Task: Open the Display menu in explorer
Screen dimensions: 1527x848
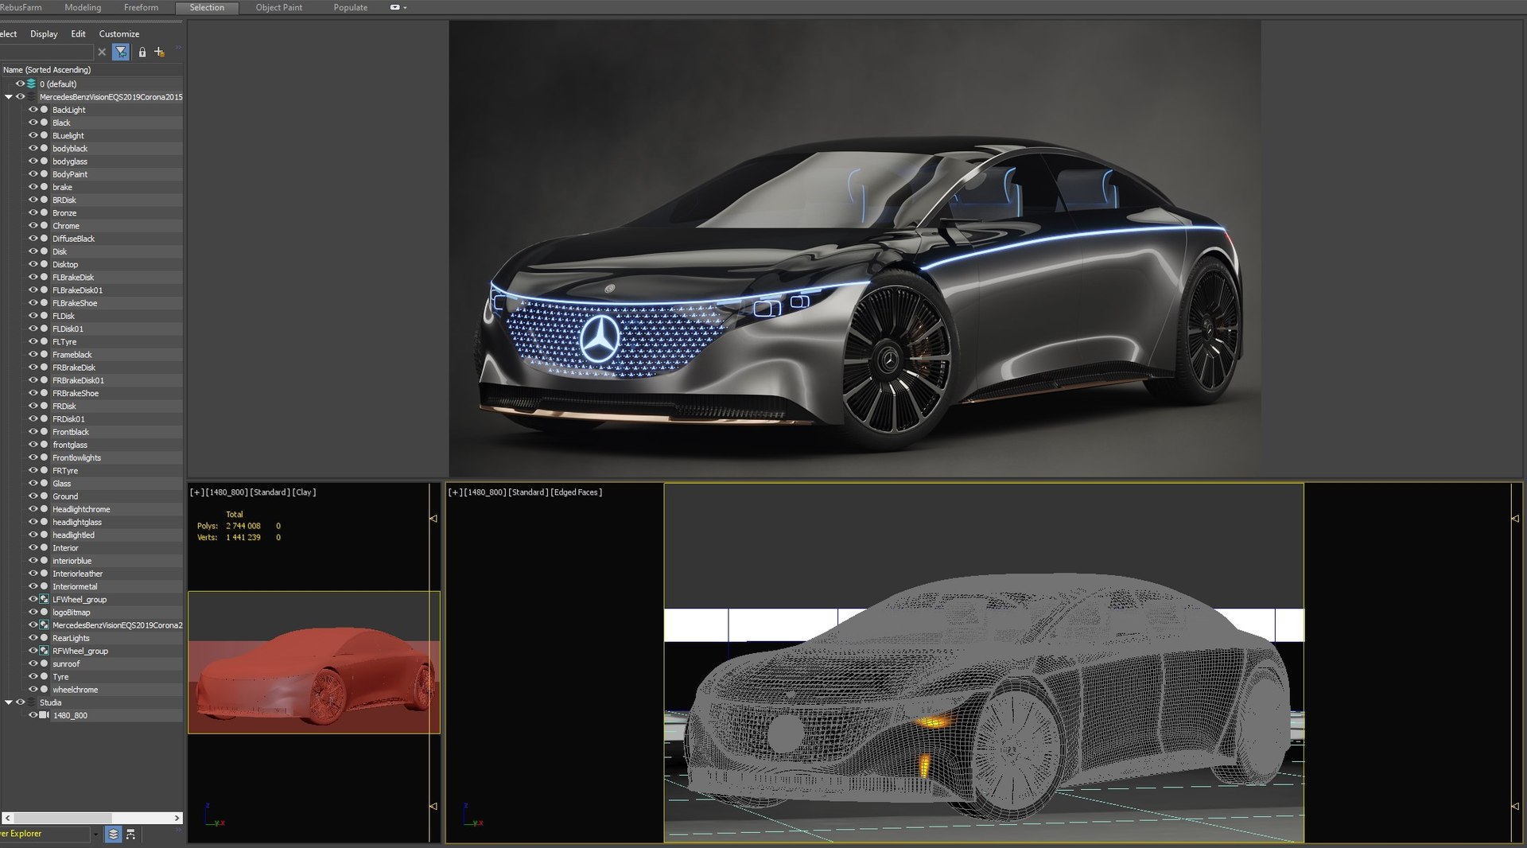Action: tap(44, 34)
